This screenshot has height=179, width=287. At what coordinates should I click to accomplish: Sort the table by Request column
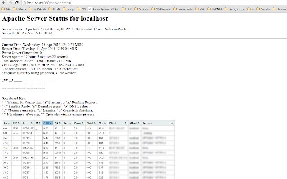(158, 123)
